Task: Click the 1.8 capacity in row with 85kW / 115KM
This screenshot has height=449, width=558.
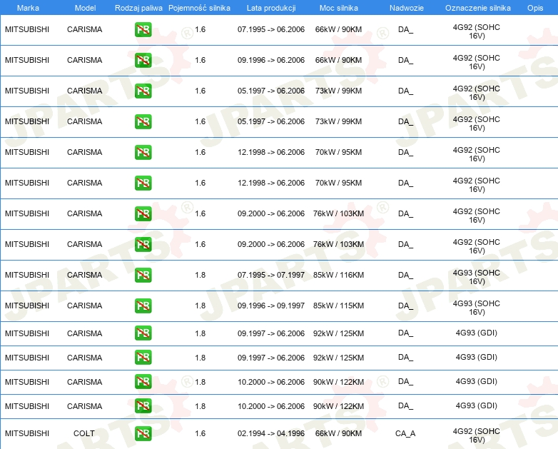Action: point(200,306)
